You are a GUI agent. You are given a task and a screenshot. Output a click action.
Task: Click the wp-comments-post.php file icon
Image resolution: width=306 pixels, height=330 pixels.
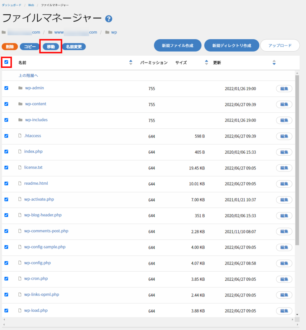(x=20, y=231)
